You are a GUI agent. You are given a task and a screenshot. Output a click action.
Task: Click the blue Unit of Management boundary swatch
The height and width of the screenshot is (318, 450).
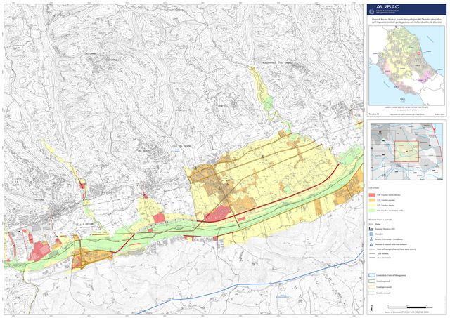[x=372, y=275]
